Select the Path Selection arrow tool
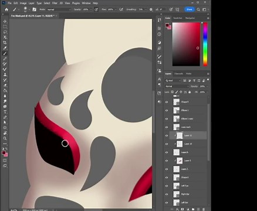Image resolution: width=257 pixels, height=211 pixels. (x=5, y=122)
